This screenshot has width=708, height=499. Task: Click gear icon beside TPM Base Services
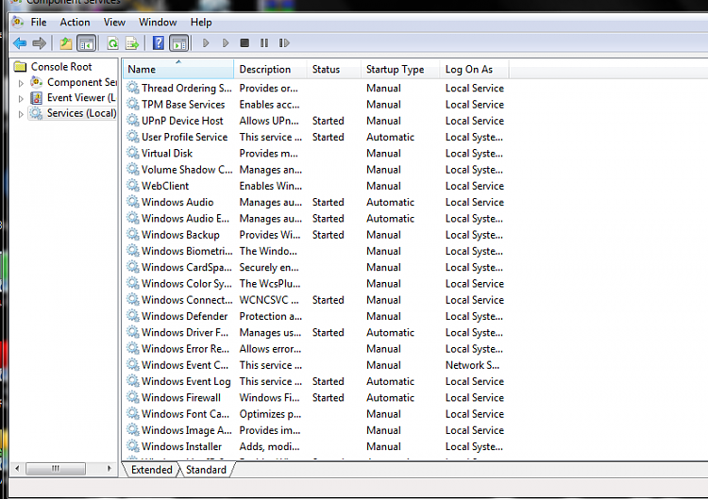[133, 104]
